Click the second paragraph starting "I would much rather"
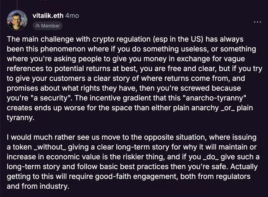The image size is (268, 197). 131,161
